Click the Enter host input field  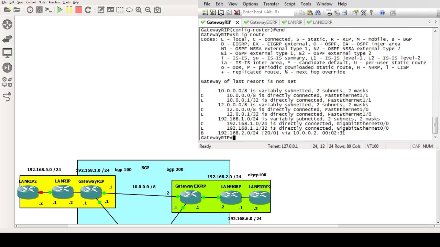click(x=268, y=12)
